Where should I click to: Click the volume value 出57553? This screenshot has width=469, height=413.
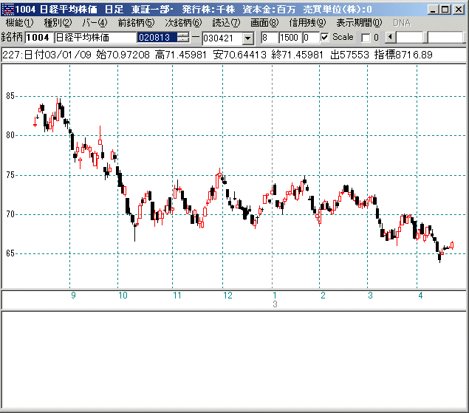click(x=349, y=55)
